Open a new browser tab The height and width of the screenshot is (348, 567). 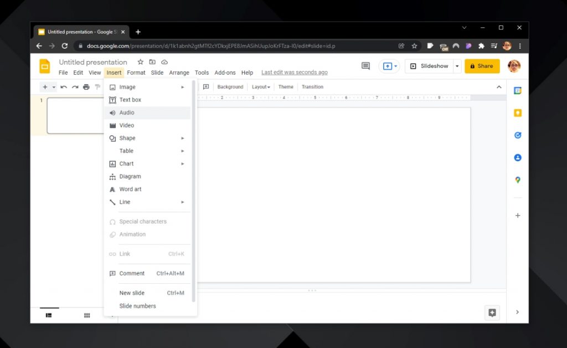pos(138,32)
